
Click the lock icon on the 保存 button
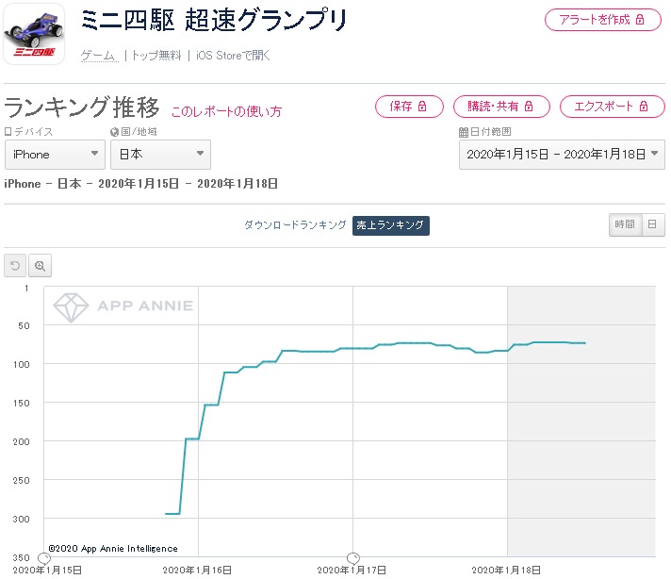coord(422,107)
